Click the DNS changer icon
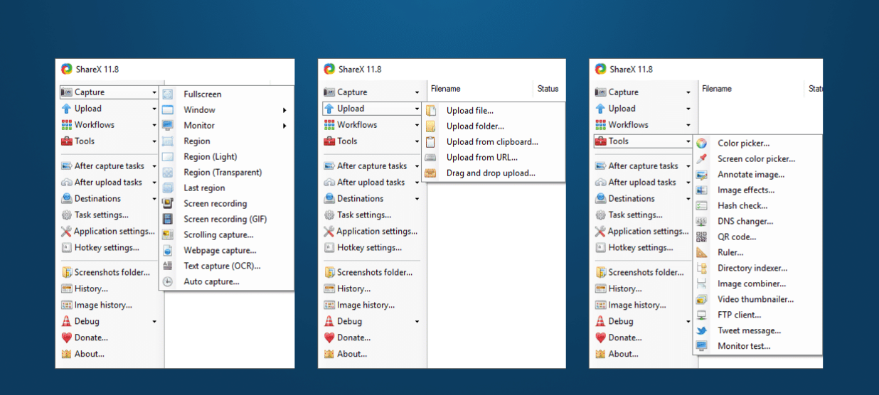This screenshot has height=395, width=879. 702,221
